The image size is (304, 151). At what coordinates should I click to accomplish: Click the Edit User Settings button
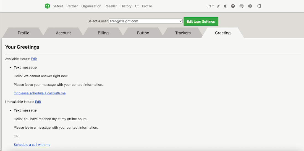point(201,22)
